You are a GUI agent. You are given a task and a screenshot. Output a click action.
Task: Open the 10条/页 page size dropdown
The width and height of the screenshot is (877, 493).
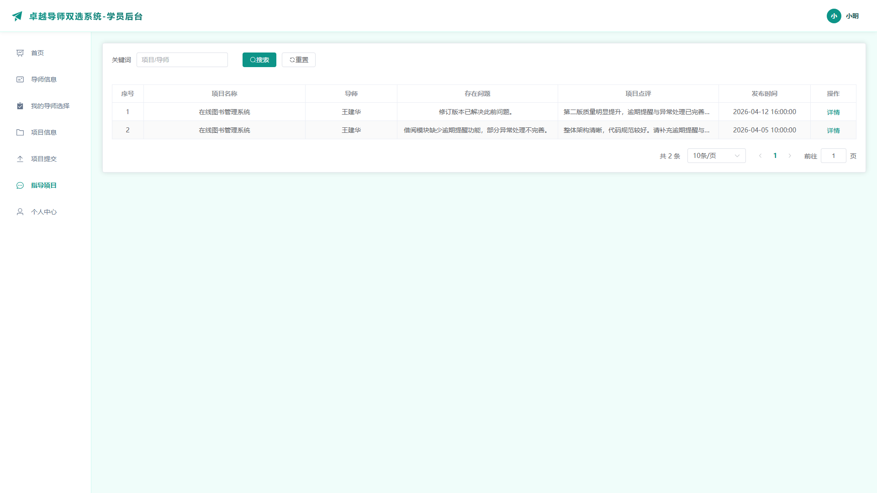click(x=716, y=156)
